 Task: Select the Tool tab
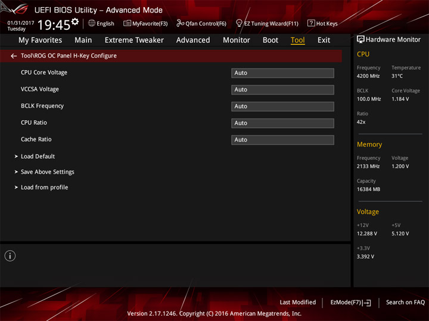click(298, 40)
